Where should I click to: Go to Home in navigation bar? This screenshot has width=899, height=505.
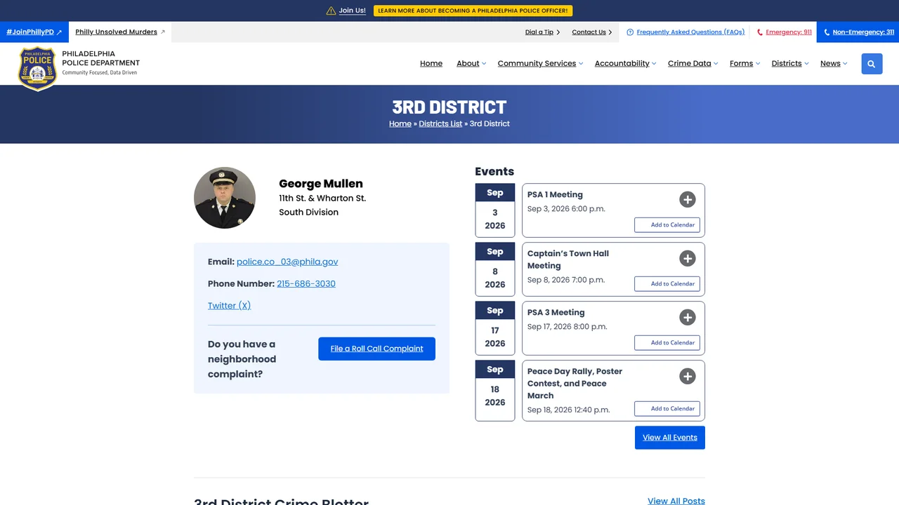coord(431,63)
